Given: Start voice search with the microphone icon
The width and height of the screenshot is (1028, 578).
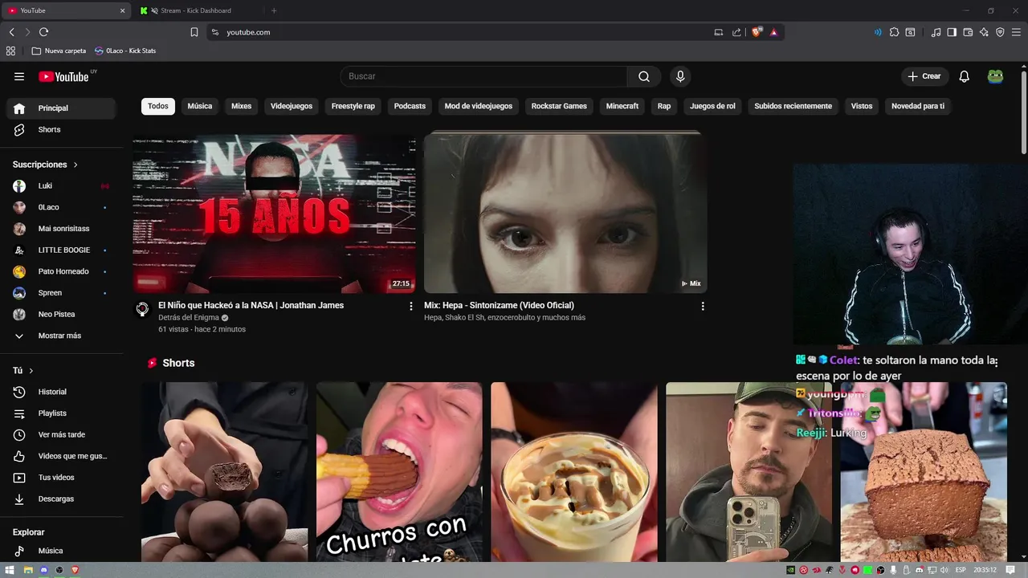Looking at the screenshot, I should (680, 76).
